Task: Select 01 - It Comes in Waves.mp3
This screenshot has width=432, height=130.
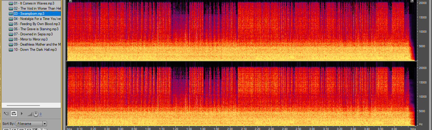Action: [x=34, y=3]
